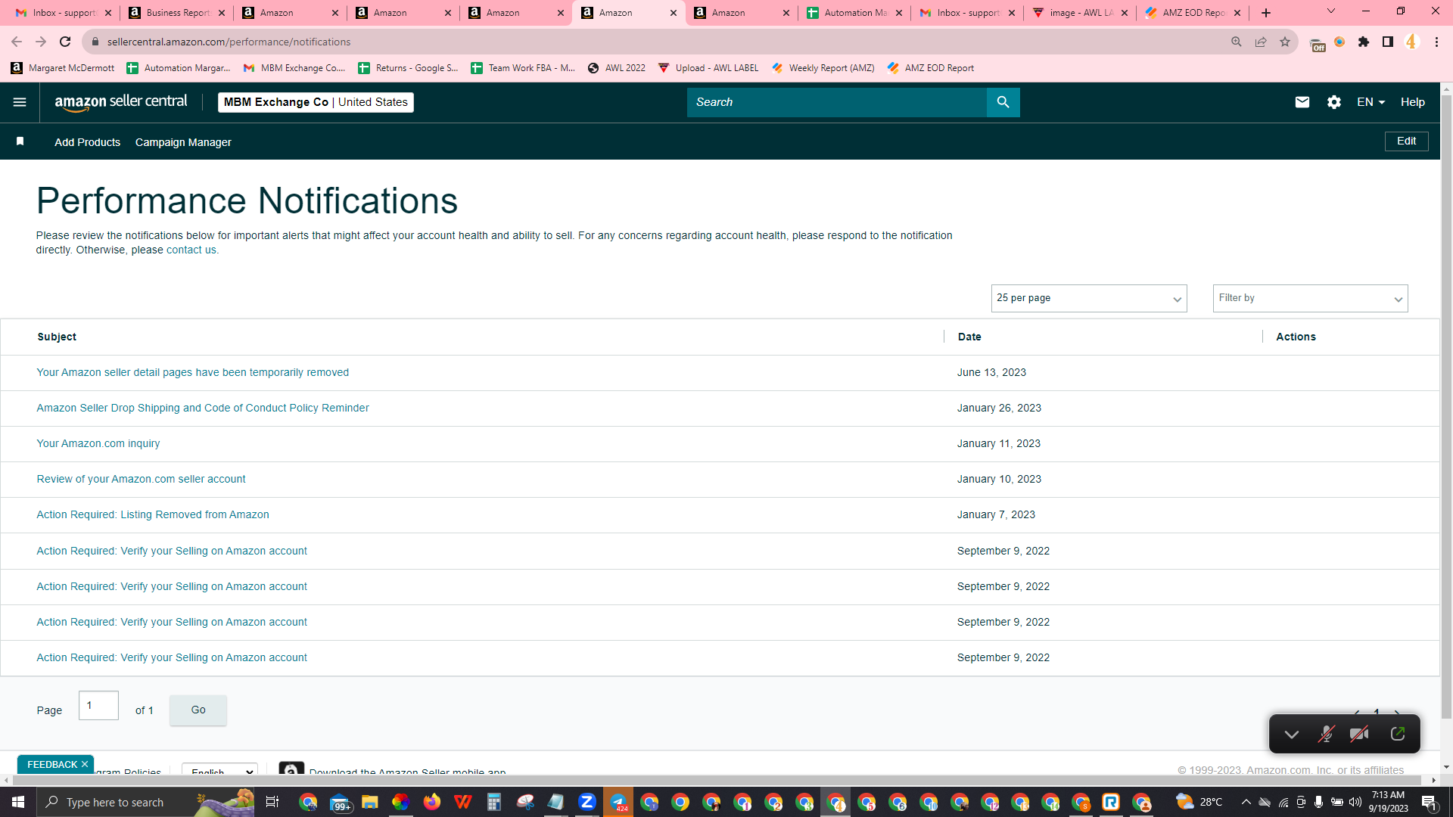Open the buyer messages envelope icon
The image size is (1453, 817).
click(x=1302, y=102)
